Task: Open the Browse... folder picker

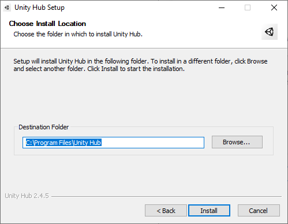Action: (x=237, y=142)
